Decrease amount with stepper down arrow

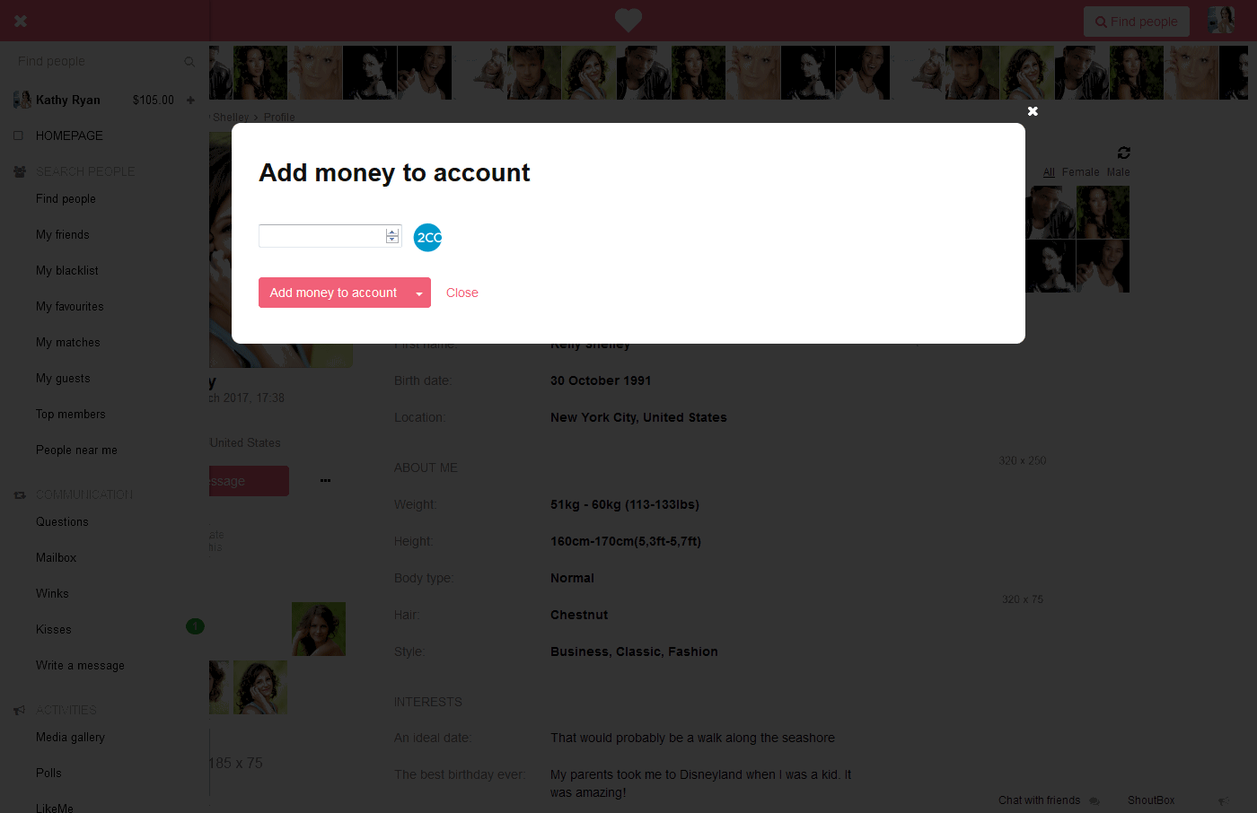tap(392, 240)
